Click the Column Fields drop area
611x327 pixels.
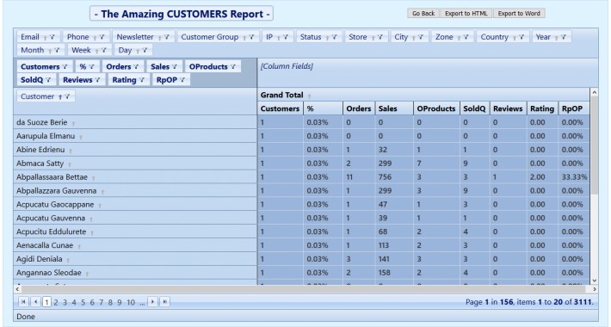click(428, 73)
